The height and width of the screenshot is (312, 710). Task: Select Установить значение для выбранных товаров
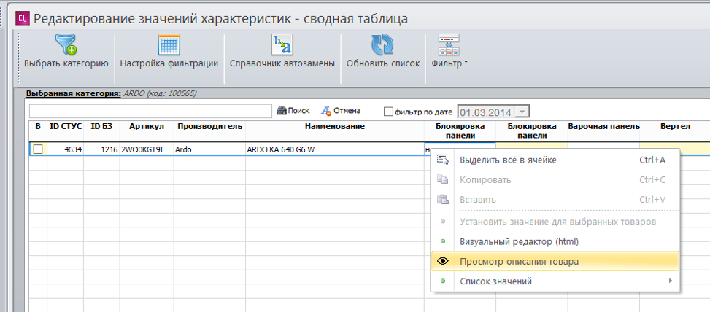[x=555, y=222]
